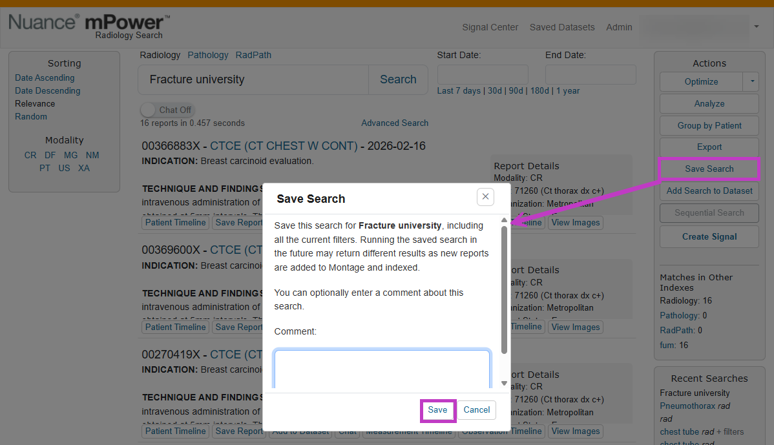The height and width of the screenshot is (445, 774).
Task: Open Patient Timeline for report 00366883X
Action: coord(175,222)
